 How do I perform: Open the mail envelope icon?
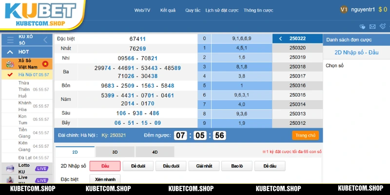[372, 27]
